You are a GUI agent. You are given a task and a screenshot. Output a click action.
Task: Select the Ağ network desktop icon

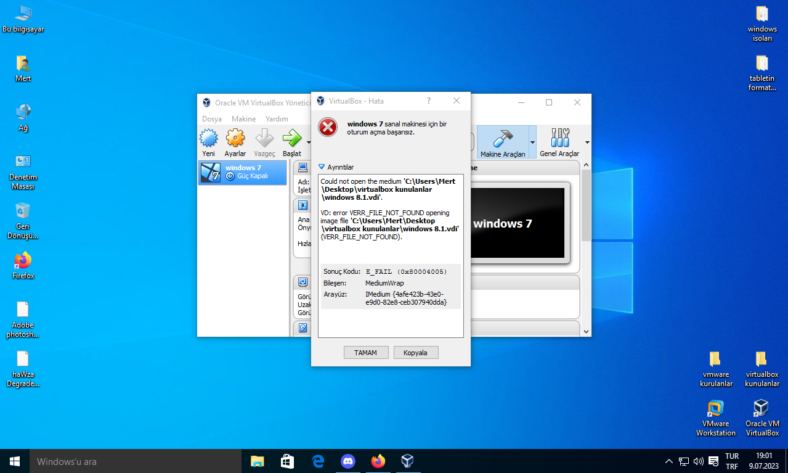coord(23,118)
